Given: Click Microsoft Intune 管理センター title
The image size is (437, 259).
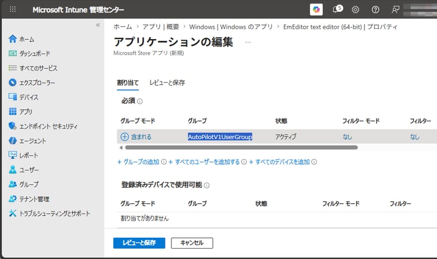Looking at the screenshot, I should coord(78,10).
